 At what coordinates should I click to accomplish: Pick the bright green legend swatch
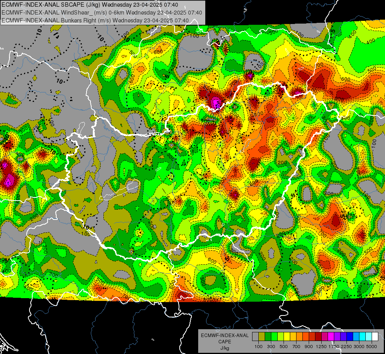point(274,337)
